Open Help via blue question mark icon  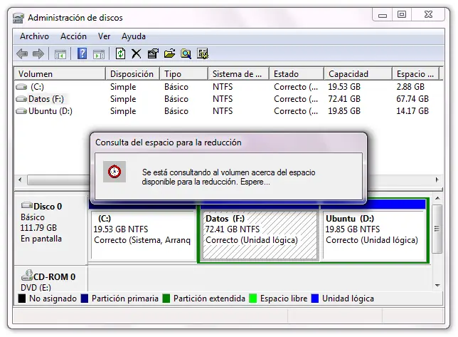[82, 54]
